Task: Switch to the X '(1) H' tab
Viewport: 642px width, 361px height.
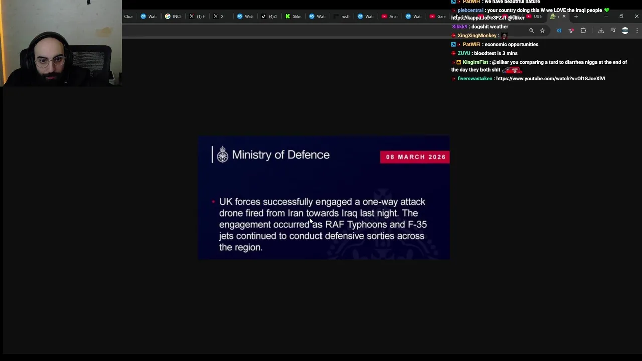Action: [x=197, y=16]
